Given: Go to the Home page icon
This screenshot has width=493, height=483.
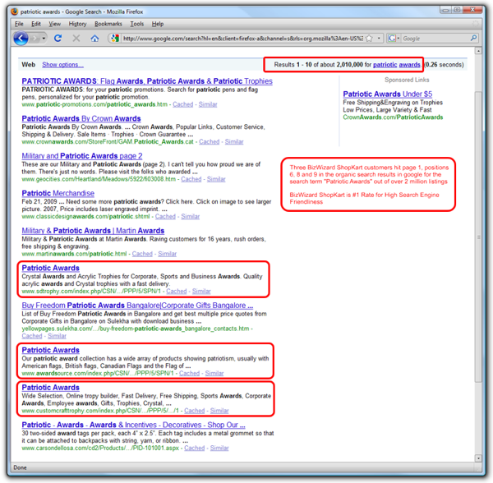Looking at the screenshot, I should (94, 39).
